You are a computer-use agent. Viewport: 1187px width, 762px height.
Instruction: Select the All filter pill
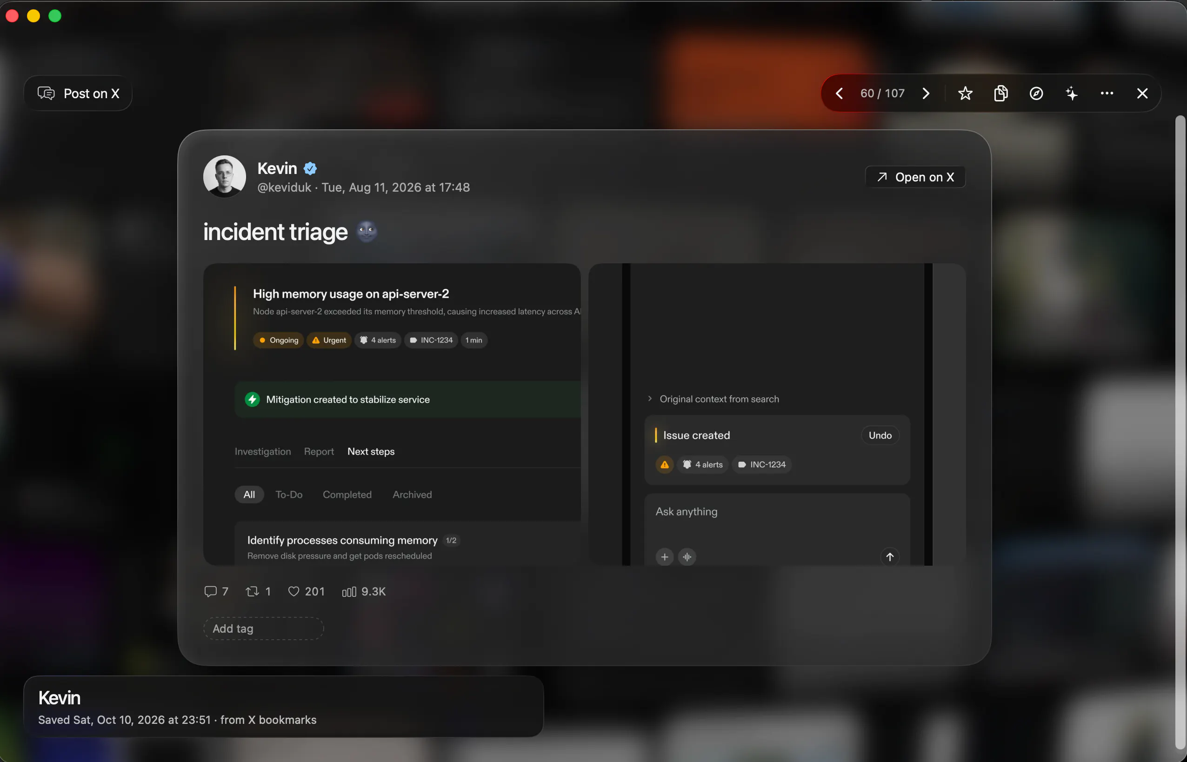click(x=249, y=495)
